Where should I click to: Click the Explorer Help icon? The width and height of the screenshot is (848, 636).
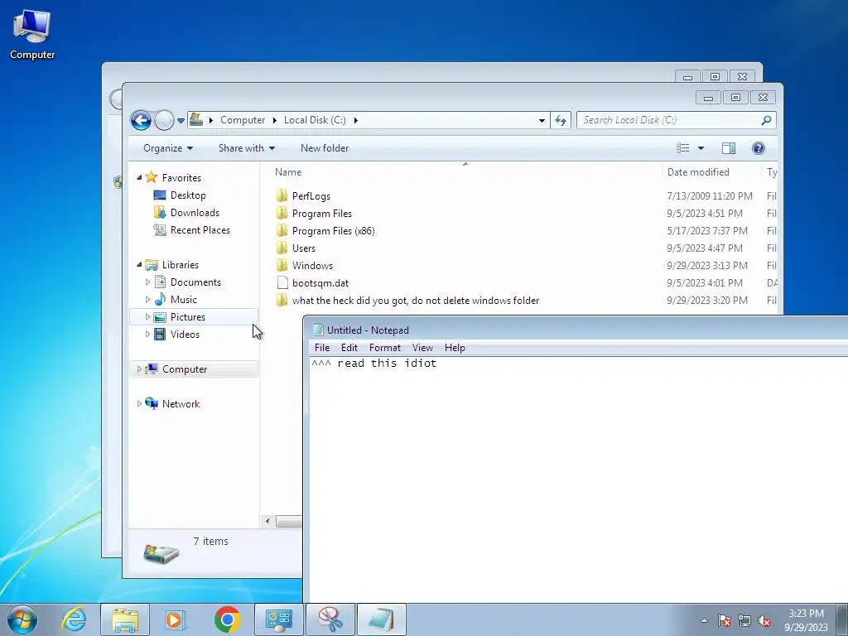pyautogui.click(x=759, y=148)
